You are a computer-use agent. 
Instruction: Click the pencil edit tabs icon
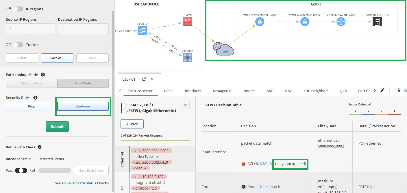click(382, 90)
